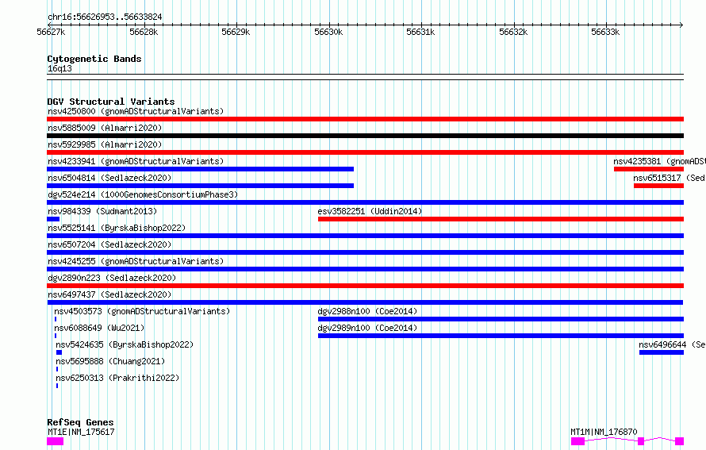The height and width of the screenshot is (450, 706).
Task: Click the 56628k ruler tick label
Action: [x=144, y=32]
